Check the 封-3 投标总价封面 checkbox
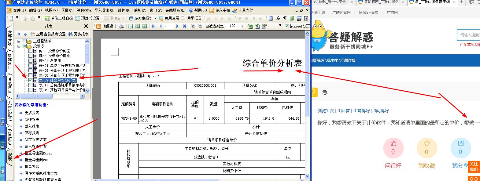 point(31,51)
